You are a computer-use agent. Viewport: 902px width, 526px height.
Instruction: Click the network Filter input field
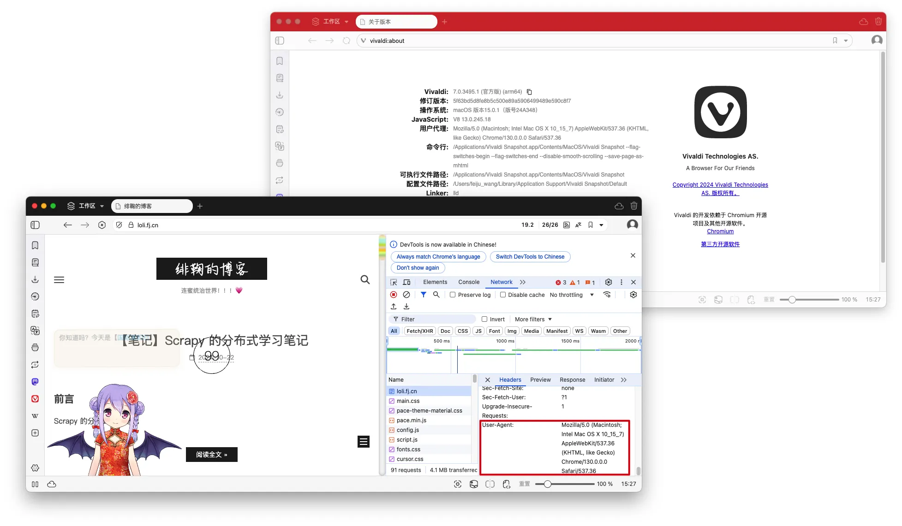(x=433, y=319)
